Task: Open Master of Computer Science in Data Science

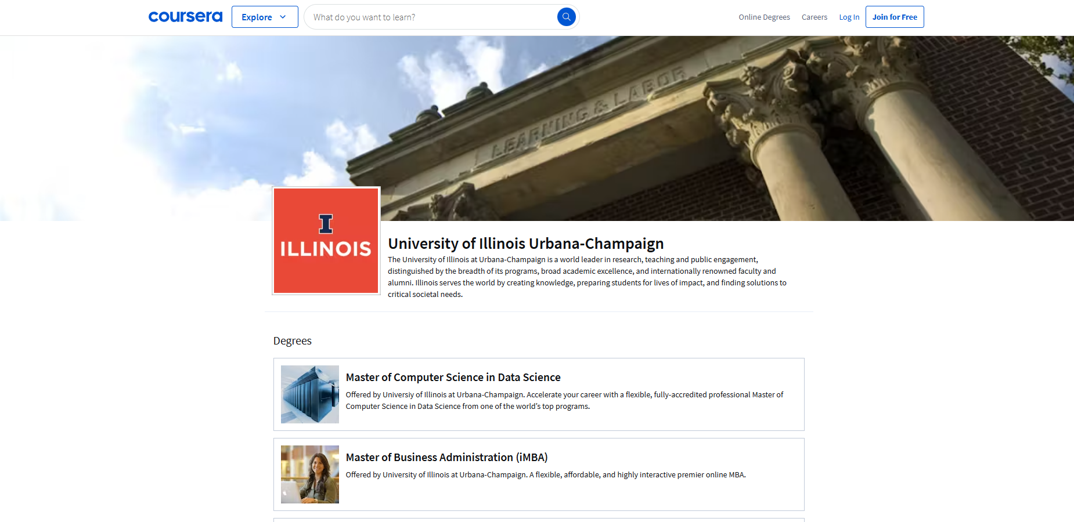Action: tap(453, 378)
